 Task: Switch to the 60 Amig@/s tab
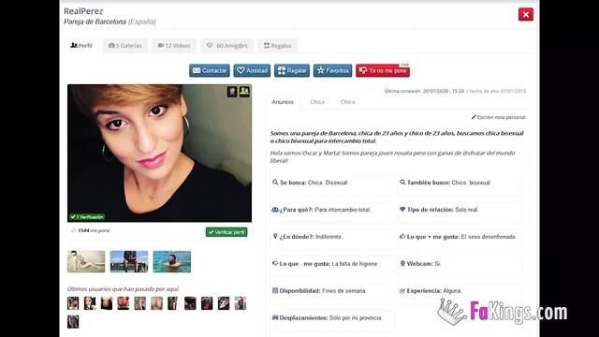pyautogui.click(x=226, y=46)
